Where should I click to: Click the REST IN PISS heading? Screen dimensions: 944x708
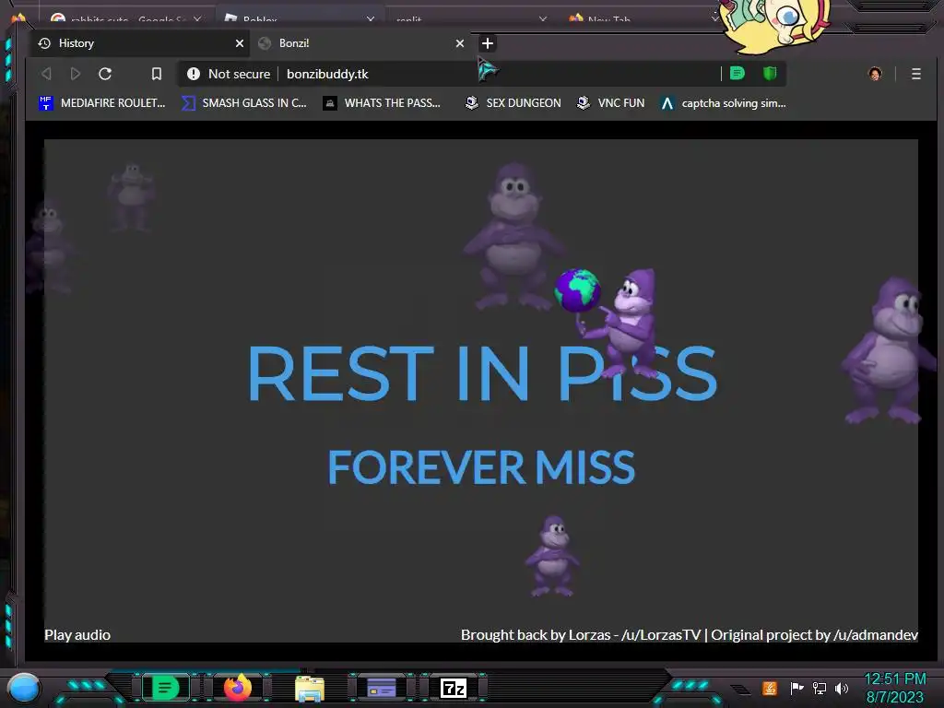click(482, 373)
